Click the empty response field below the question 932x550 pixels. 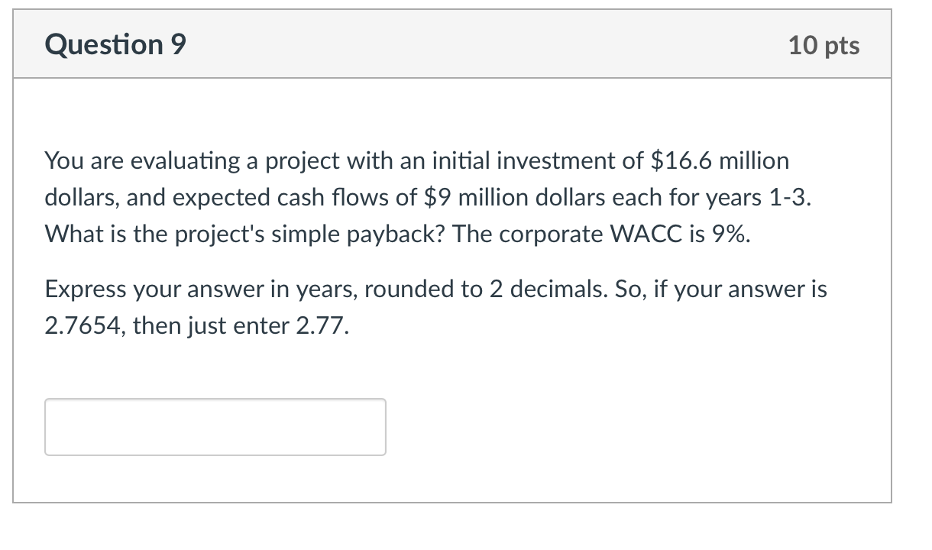click(x=214, y=426)
